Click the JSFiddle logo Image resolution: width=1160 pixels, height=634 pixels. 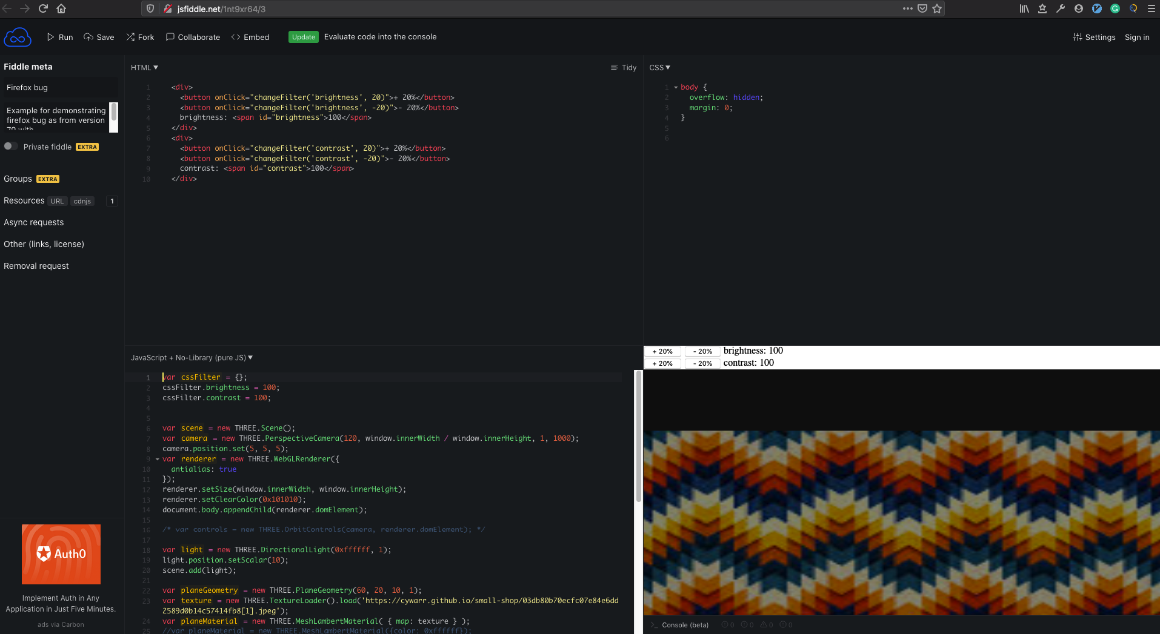point(18,36)
